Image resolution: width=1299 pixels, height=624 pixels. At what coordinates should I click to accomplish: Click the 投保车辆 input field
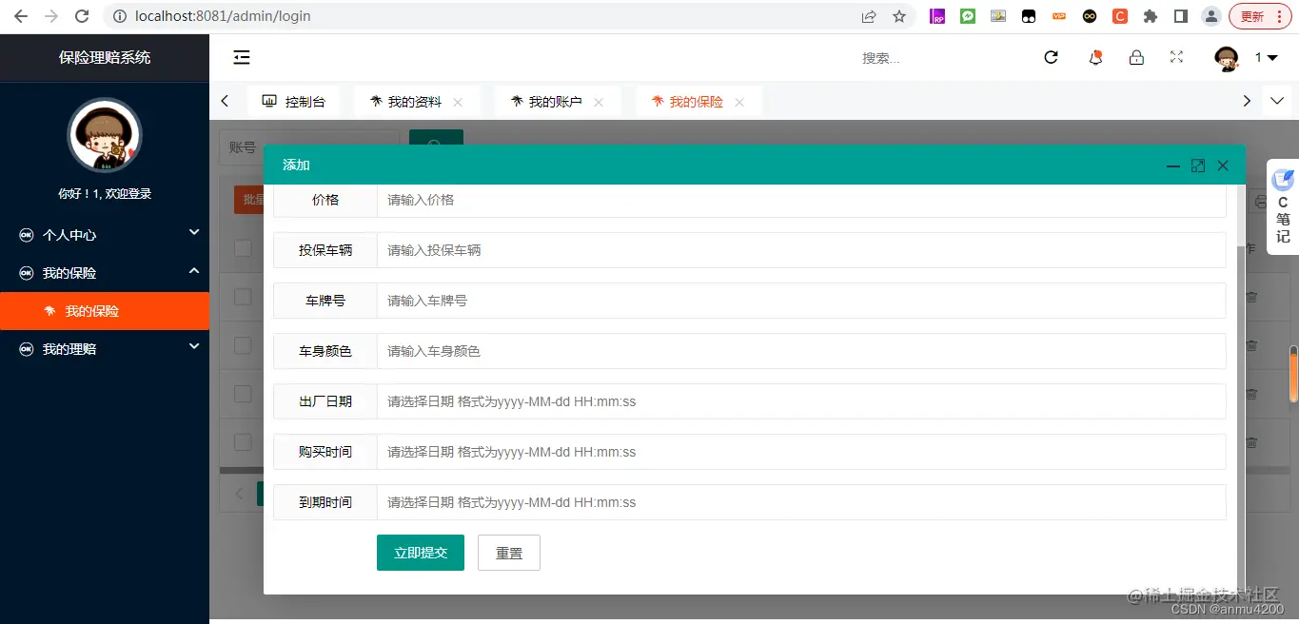click(801, 250)
